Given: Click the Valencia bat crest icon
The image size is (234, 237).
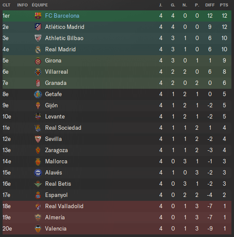Looking at the screenshot, I should point(38,229).
